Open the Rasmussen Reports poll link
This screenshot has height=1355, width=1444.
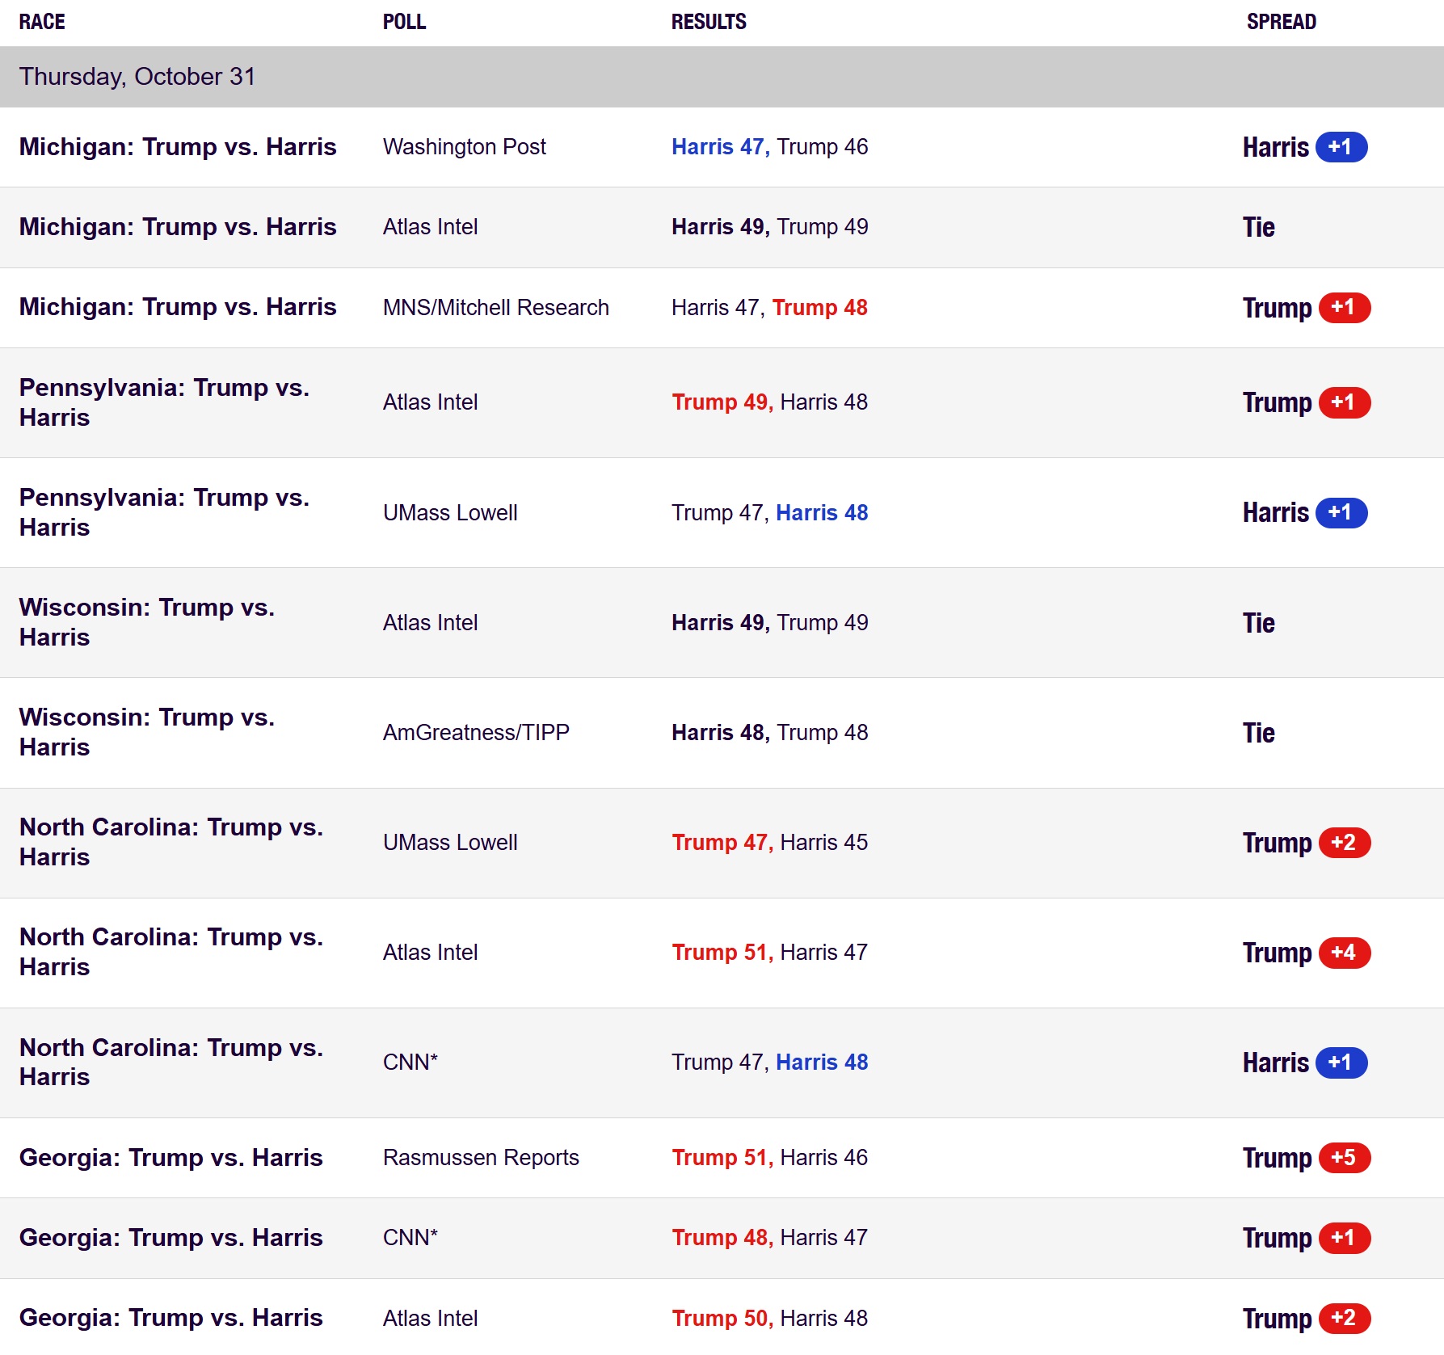(481, 1157)
